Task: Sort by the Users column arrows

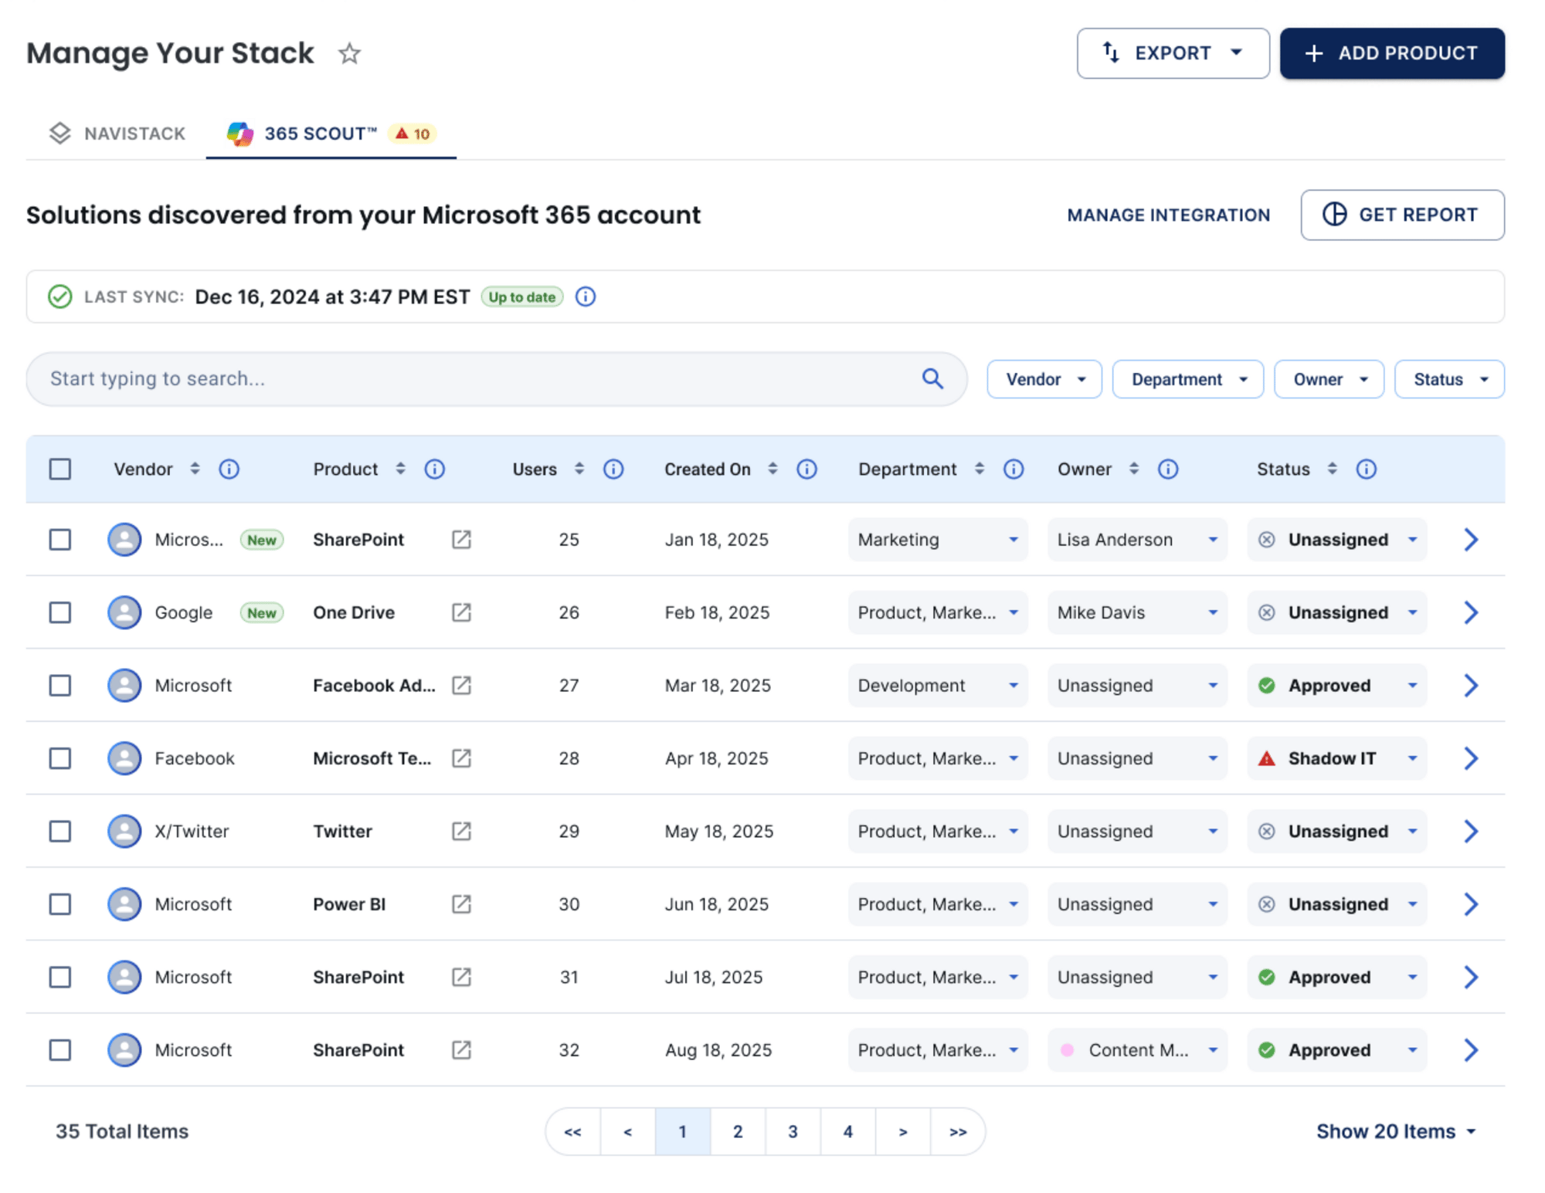Action: [579, 469]
